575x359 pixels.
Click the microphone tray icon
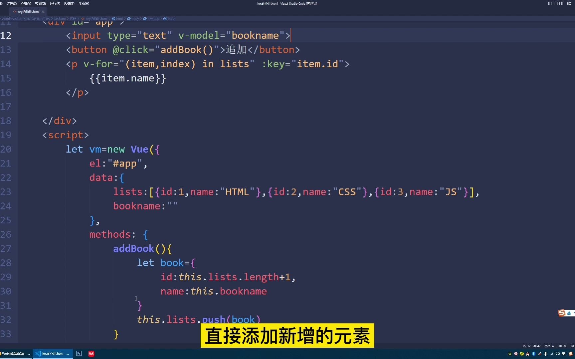[x=545, y=354]
